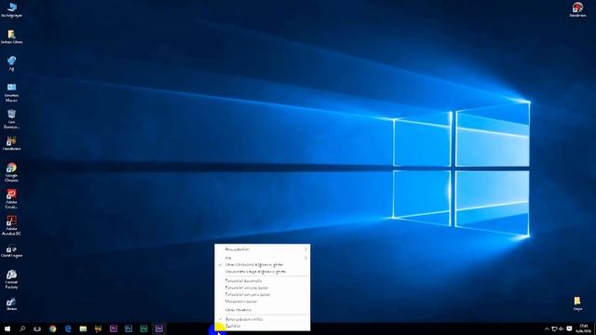Open the Windows Start menu
The width and height of the screenshot is (596, 335).
7,328
